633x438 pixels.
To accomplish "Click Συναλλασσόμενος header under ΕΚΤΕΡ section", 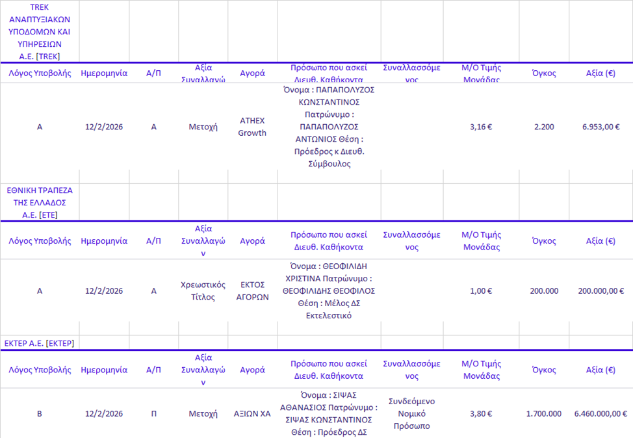I will 412,369.
